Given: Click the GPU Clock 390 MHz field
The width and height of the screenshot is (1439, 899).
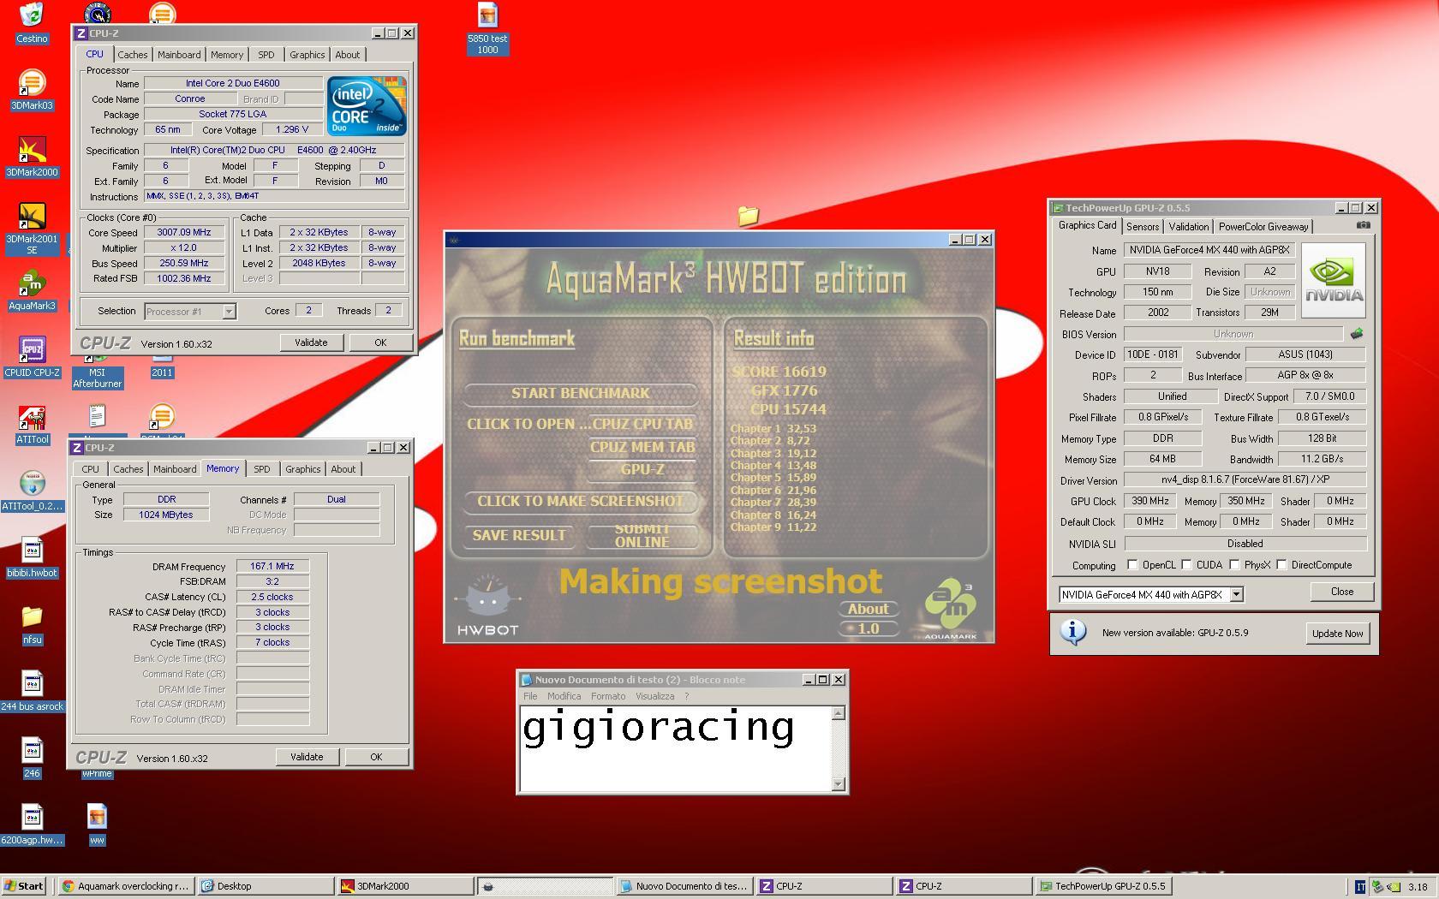Looking at the screenshot, I should point(1150,501).
